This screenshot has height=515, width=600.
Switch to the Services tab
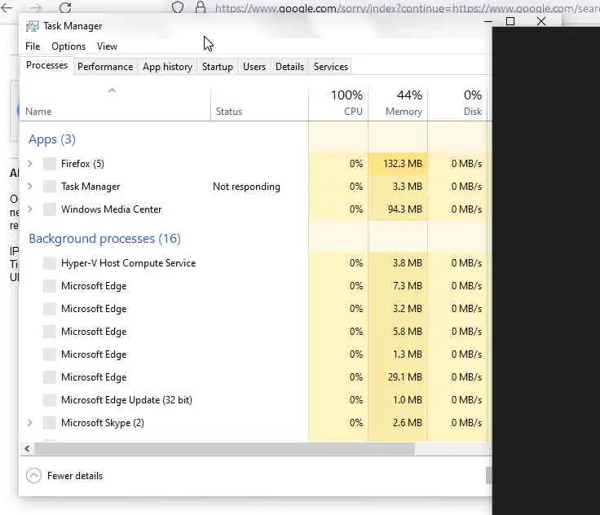[x=331, y=67]
